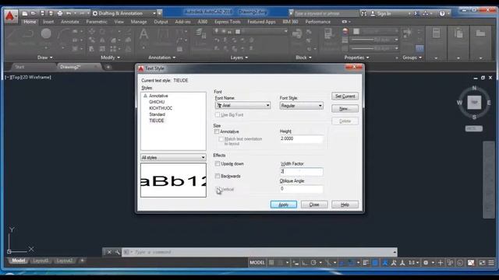Switch to the Annotate ribbon tab
499x280 pixels.
click(x=69, y=22)
